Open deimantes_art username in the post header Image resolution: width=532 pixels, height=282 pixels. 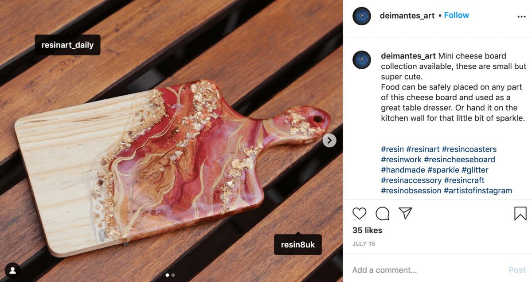click(x=407, y=16)
